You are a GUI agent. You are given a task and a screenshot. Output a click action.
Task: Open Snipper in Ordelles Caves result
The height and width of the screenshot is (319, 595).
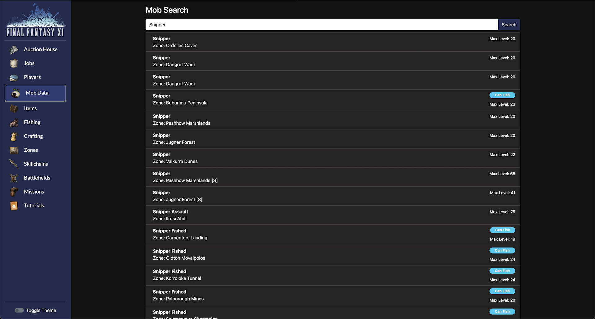pyautogui.click(x=333, y=42)
